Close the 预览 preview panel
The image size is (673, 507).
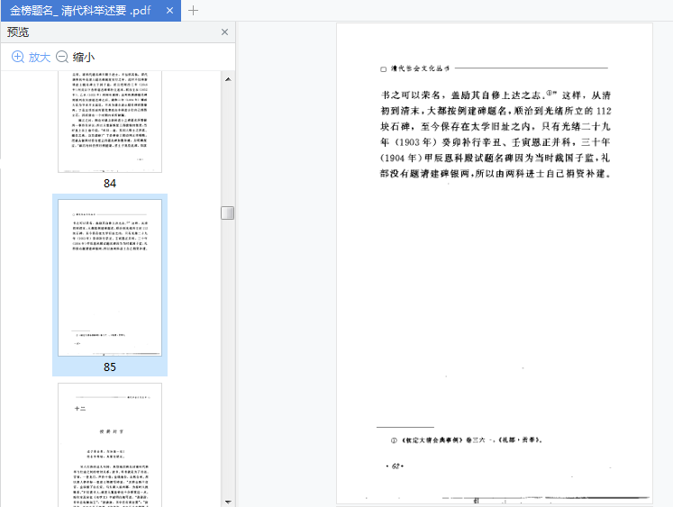224,32
